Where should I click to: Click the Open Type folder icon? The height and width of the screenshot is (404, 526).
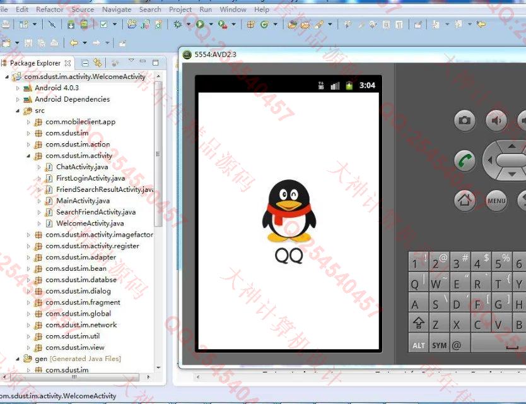292,24
